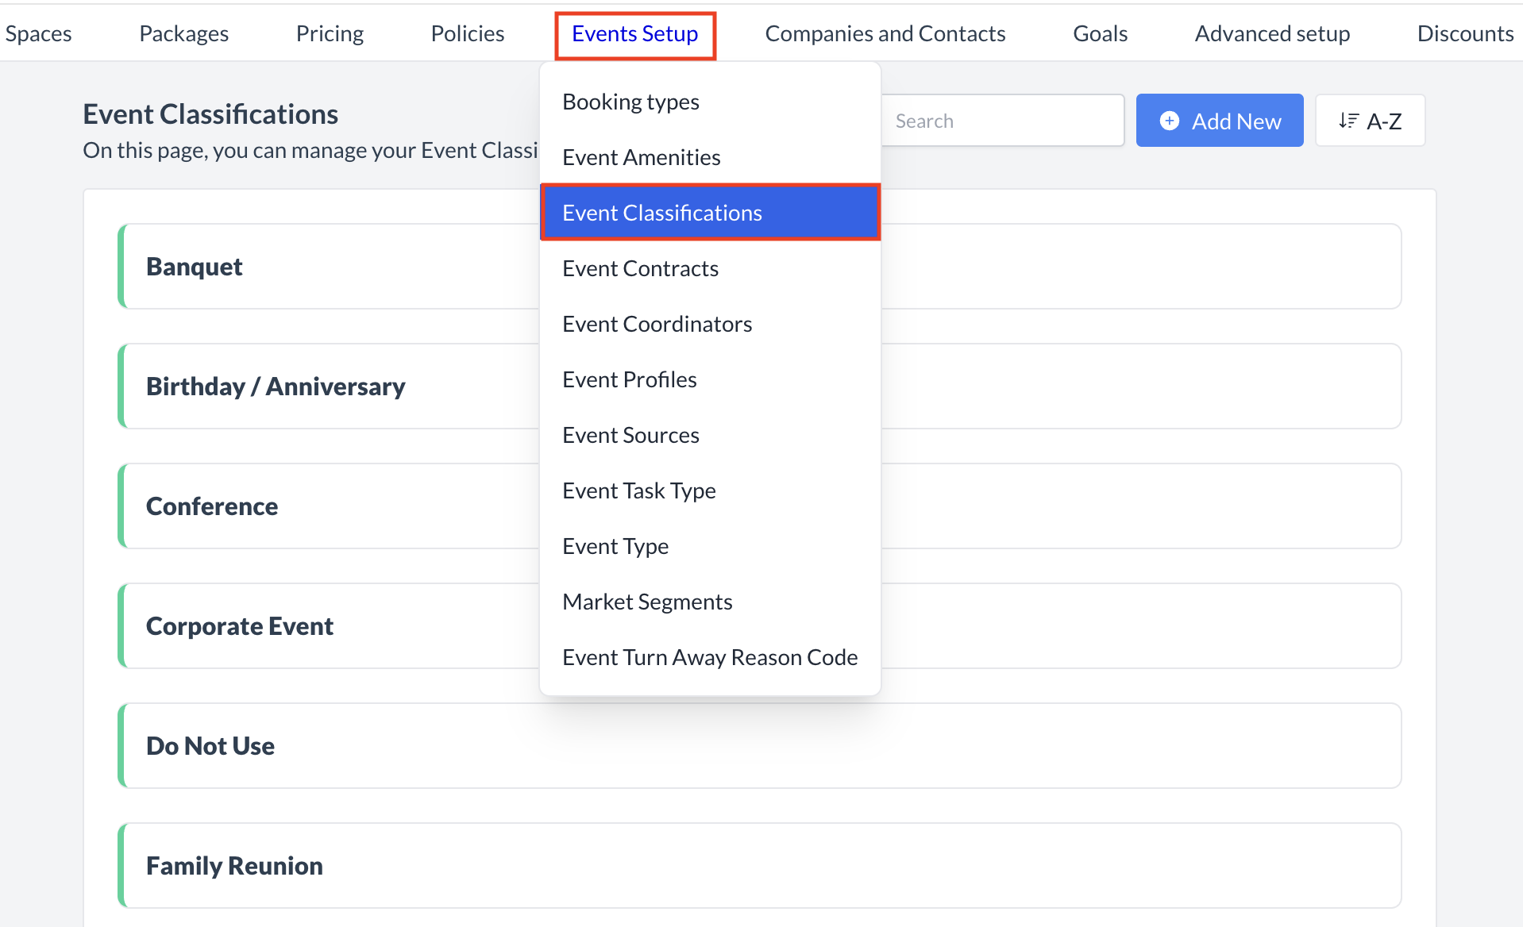Choose Event Amenities menu entry
This screenshot has height=927, width=1523.
point(641,157)
